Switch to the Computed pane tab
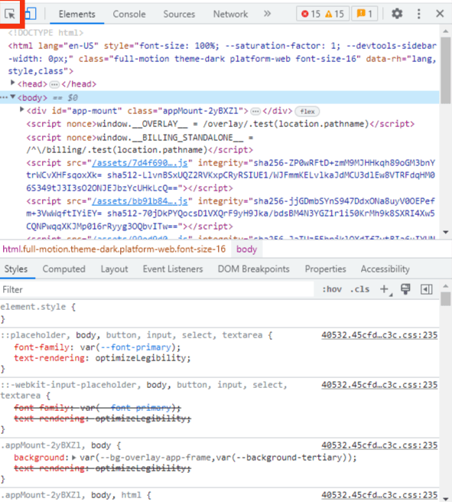Viewport: 452px width, 502px height. pos(64,269)
